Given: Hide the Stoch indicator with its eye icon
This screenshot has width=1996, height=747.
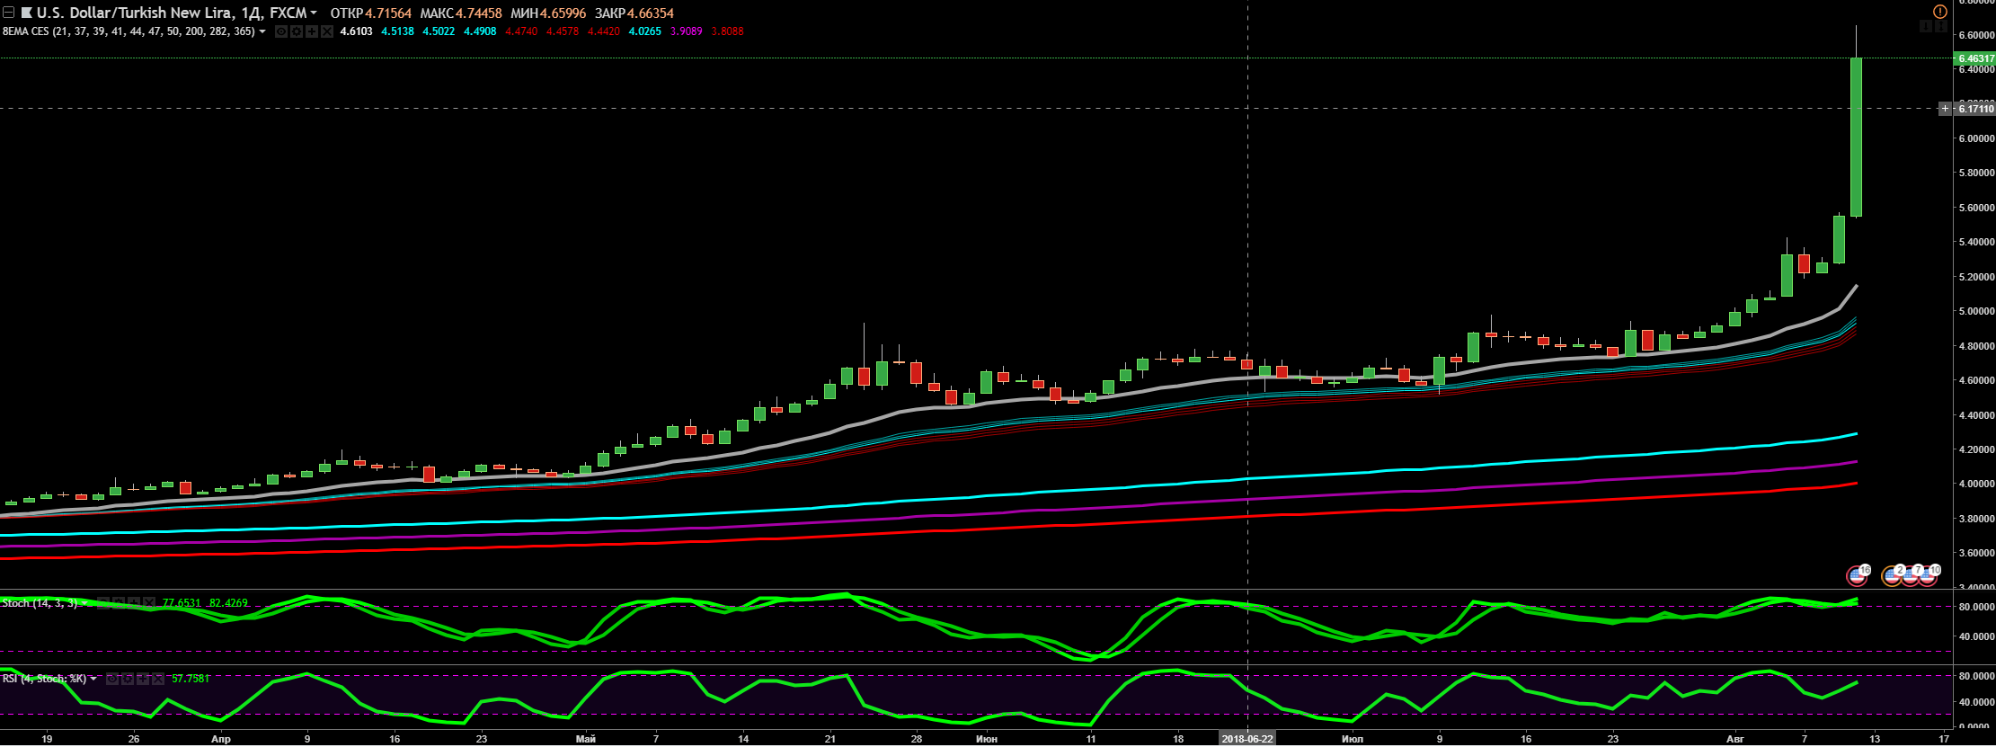Looking at the screenshot, I should tap(102, 602).
